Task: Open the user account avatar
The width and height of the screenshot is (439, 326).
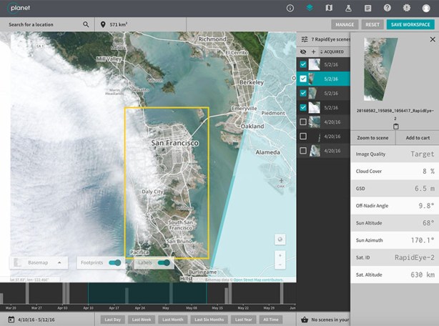Action: point(426,8)
